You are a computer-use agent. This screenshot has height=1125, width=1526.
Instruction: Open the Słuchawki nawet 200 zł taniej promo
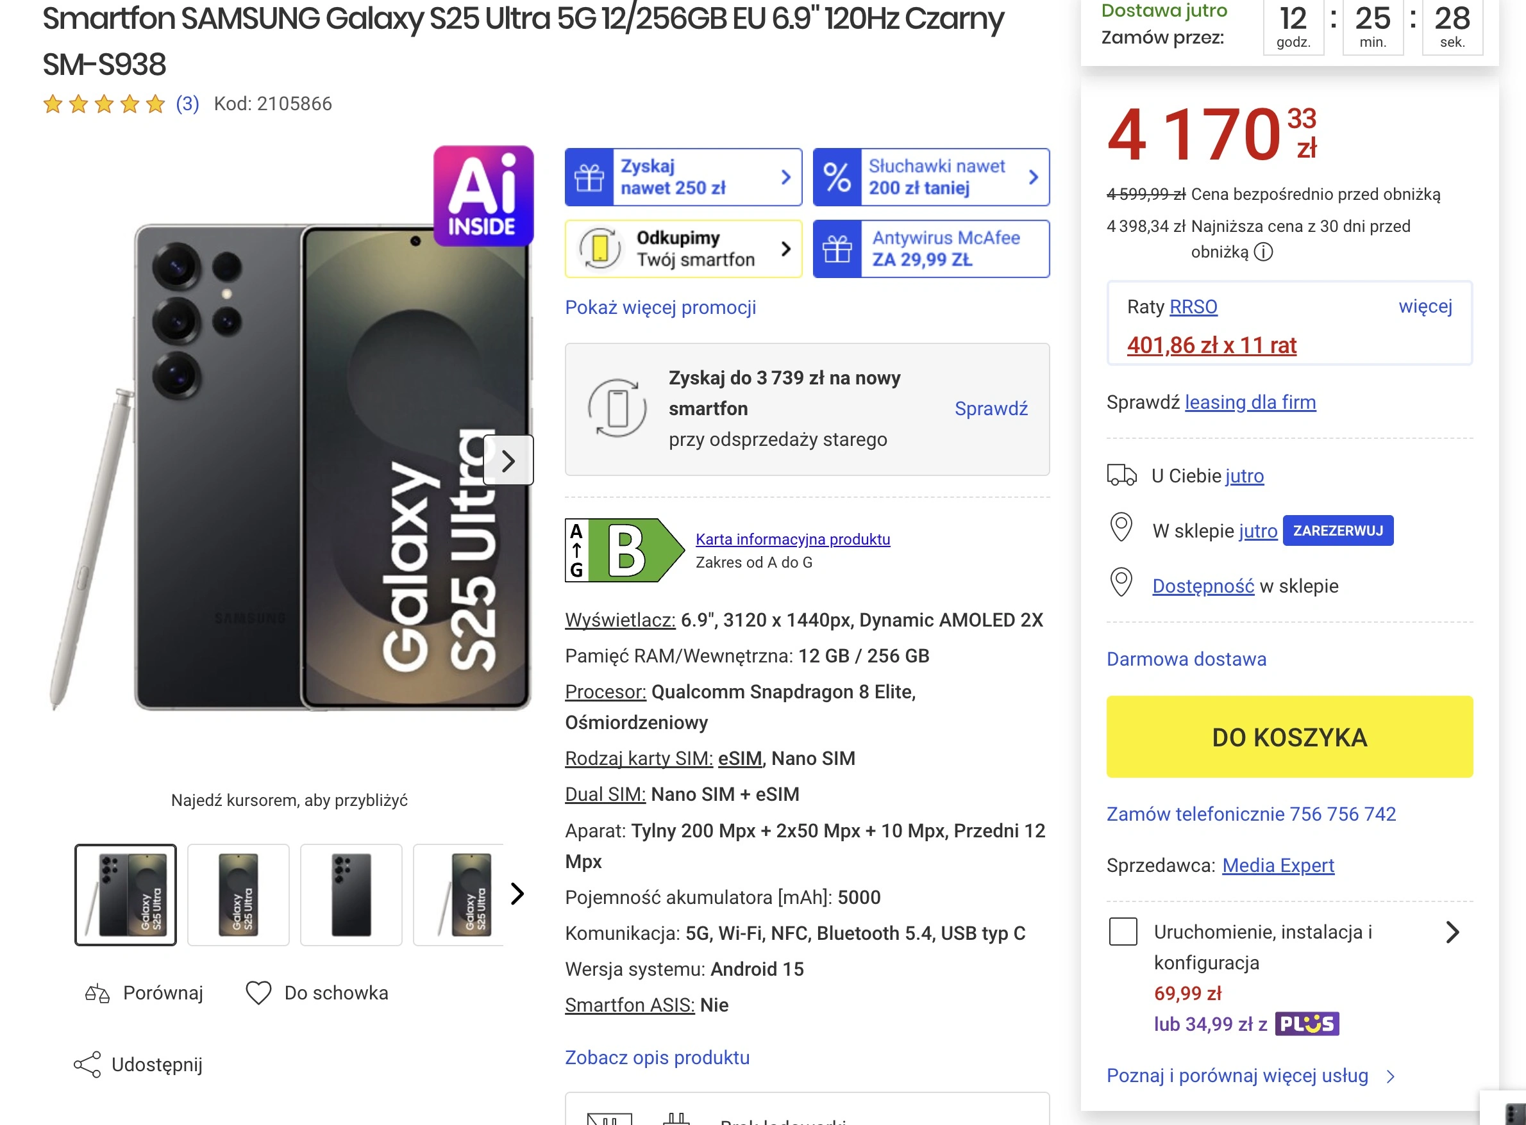[x=931, y=177]
